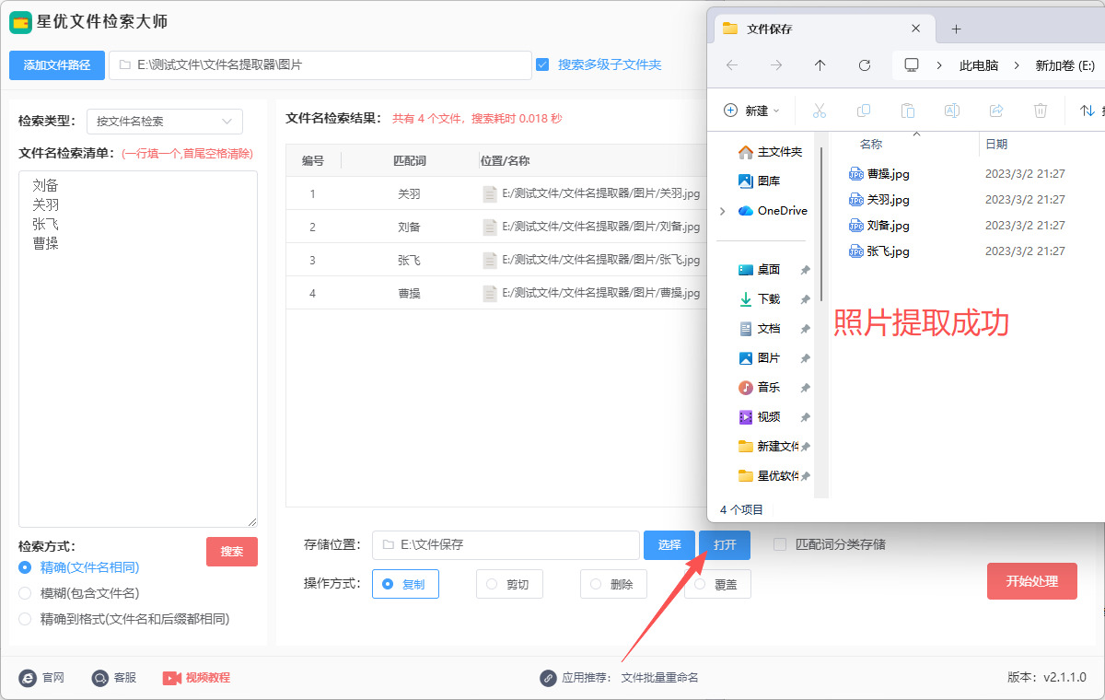Click the Explorer up-directory arrow
Image resolution: width=1105 pixels, height=700 pixels.
click(x=820, y=65)
